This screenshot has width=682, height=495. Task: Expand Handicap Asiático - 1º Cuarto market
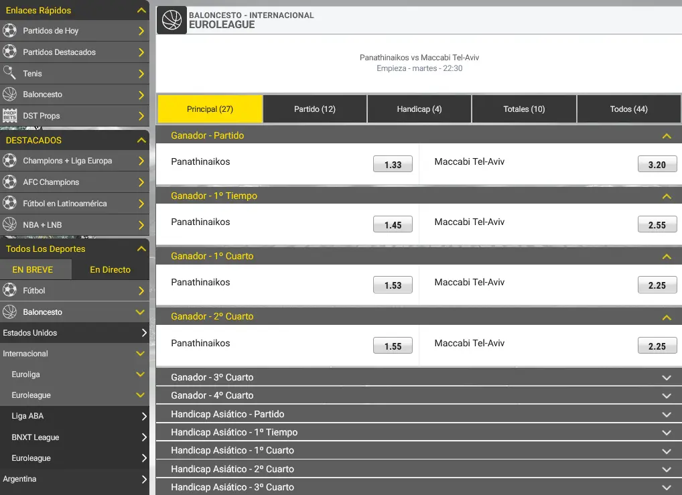coord(667,451)
